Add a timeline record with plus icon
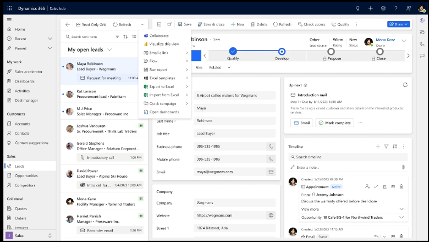The height and width of the screenshot is (242, 429). click(x=378, y=146)
